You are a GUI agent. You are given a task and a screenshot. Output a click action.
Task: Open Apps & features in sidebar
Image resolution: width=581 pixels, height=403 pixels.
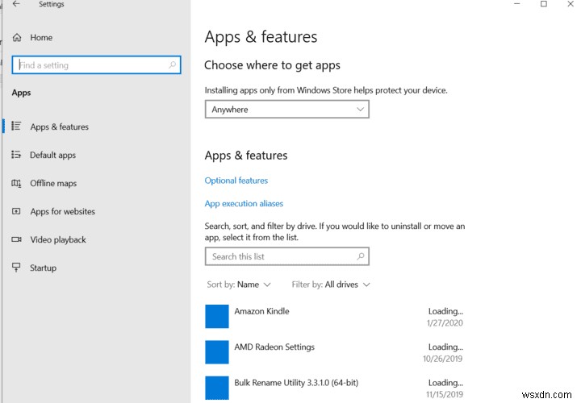coord(60,127)
